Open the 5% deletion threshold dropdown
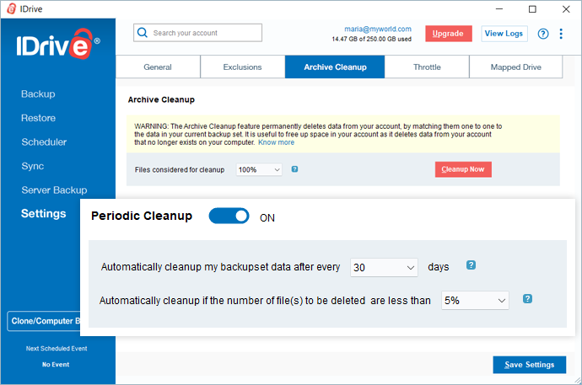The width and height of the screenshot is (582, 385). pyautogui.click(x=475, y=300)
